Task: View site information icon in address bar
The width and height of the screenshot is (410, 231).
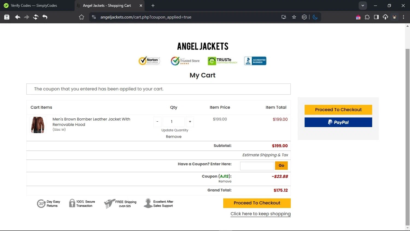Action: (x=94, y=17)
